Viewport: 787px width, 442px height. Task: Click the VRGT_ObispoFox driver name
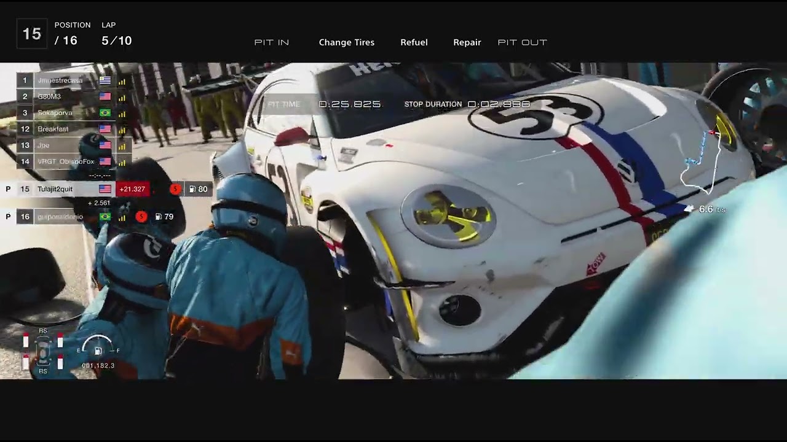66,161
